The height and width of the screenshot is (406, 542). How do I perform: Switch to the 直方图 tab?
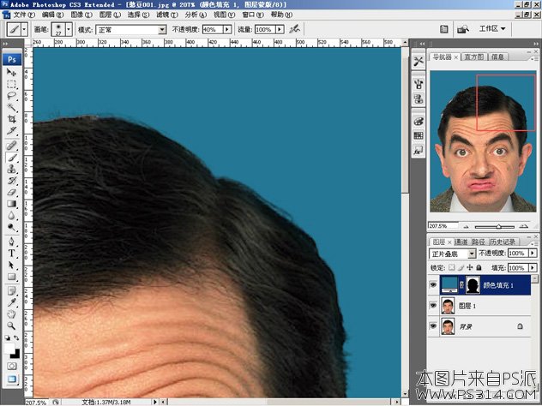pyautogui.click(x=473, y=57)
